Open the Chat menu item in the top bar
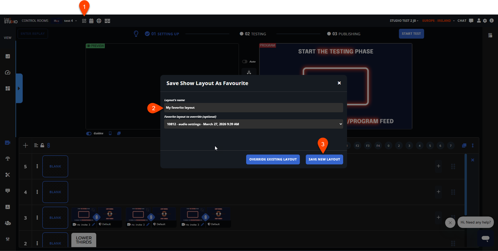This screenshot has height=251, width=498. coord(462,21)
